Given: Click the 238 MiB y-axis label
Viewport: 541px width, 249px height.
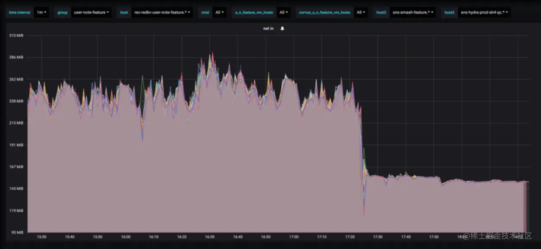Looking at the screenshot, I should (x=16, y=101).
